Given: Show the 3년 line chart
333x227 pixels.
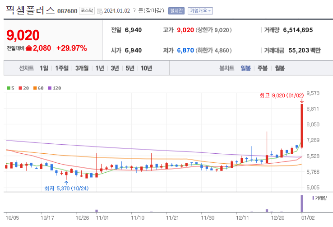Looking at the screenshot, I should pyautogui.click(x=115, y=68).
